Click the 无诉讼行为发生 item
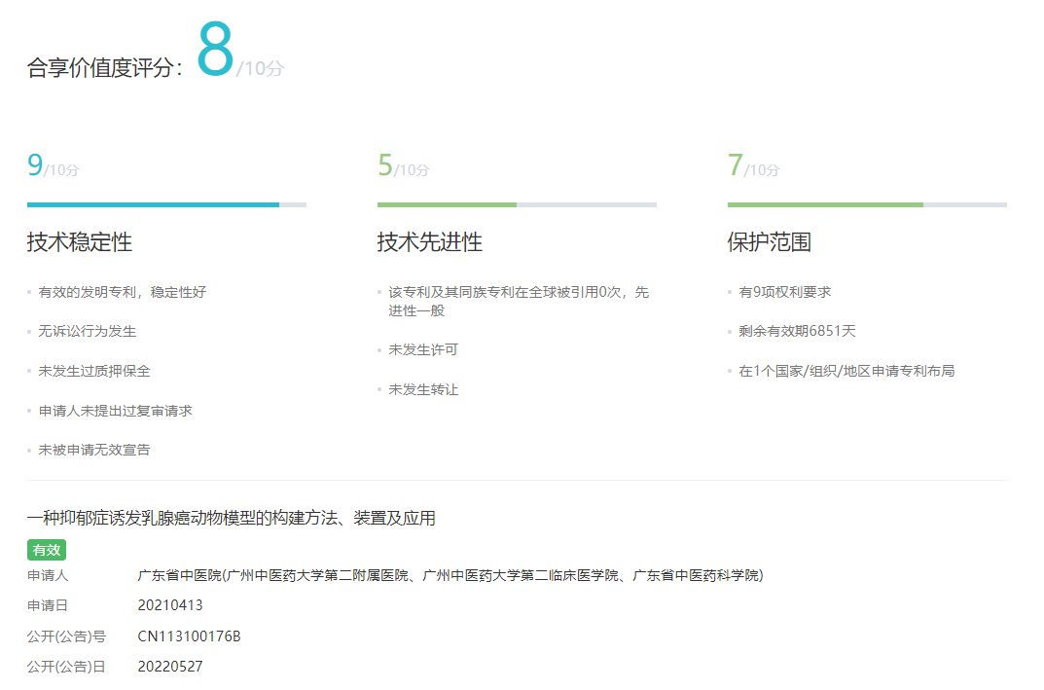The width and height of the screenshot is (1044, 690). [x=88, y=331]
